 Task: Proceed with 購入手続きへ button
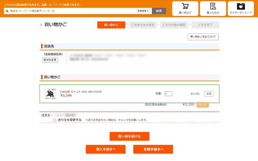pos(105,149)
